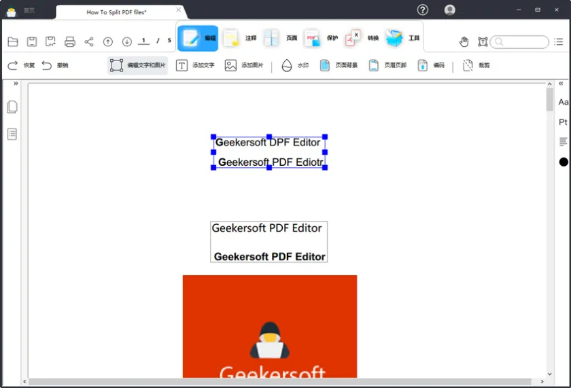This screenshot has height=388, width=571.
Task: Select the Hand pan tool
Action: coord(464,42)
